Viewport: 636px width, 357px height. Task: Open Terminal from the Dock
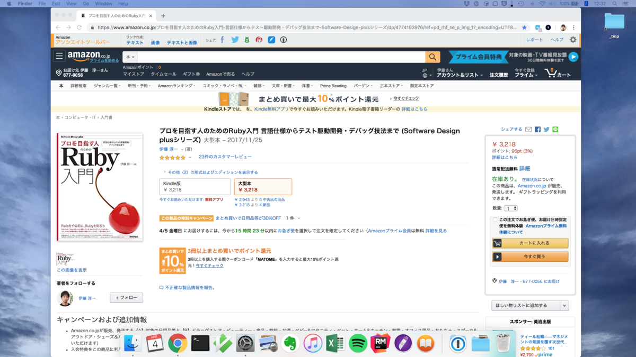pos(200,344)
